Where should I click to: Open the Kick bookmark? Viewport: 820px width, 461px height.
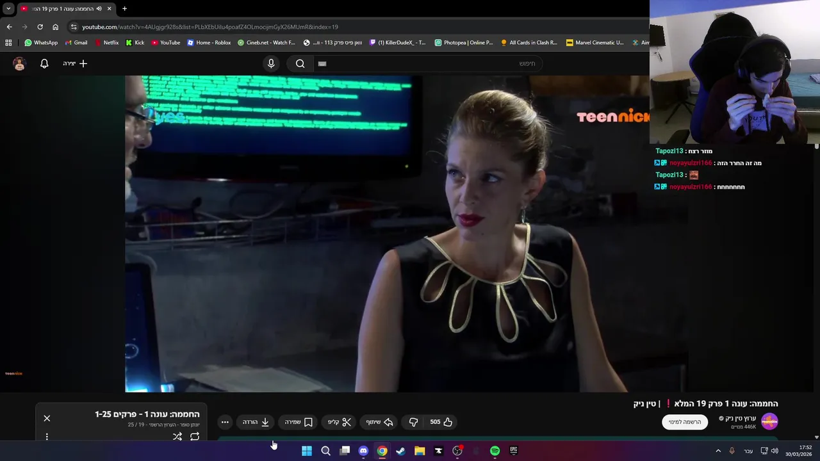[x=135, y=43]
